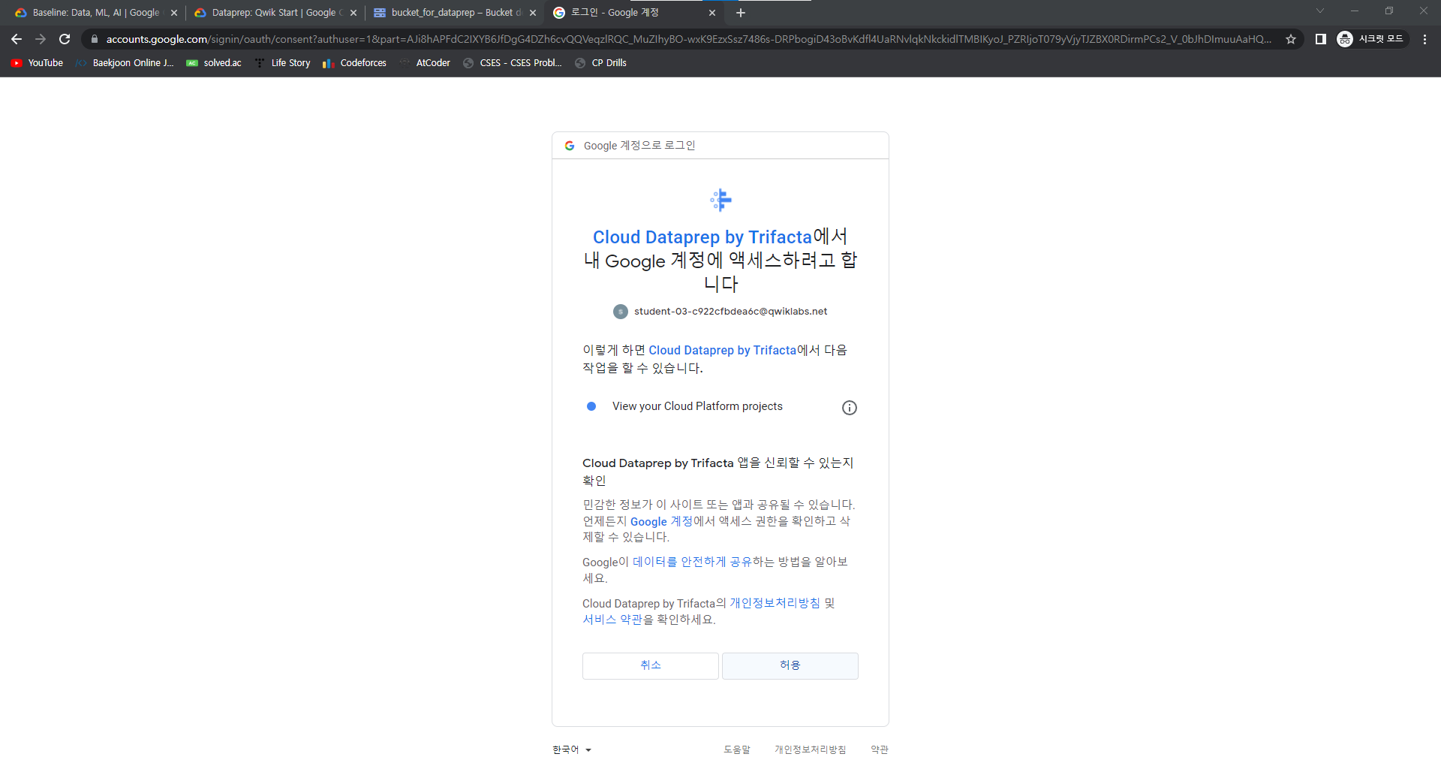Close the Dataprep: Qwik Start tab

pyautogui.click(x=353, y=13)
